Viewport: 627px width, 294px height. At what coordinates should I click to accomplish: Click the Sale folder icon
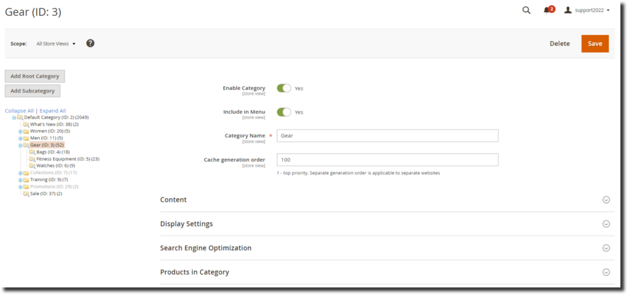pos(26,194)
